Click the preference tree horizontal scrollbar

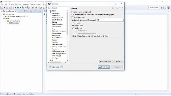[55, 62]
